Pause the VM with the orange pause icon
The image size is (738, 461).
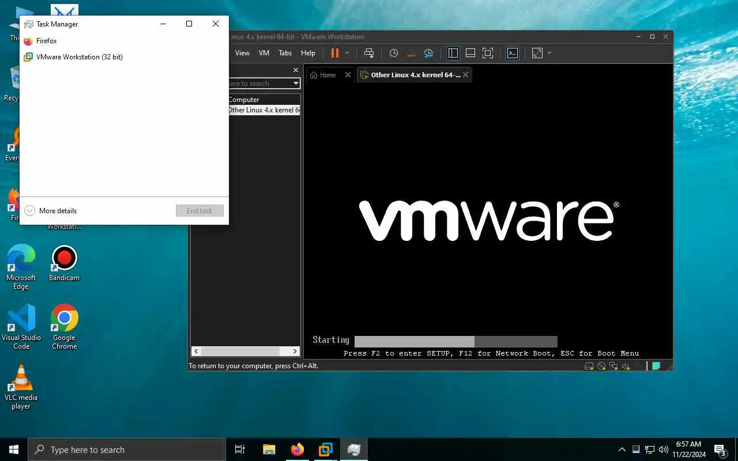click(x=334, y=53)
